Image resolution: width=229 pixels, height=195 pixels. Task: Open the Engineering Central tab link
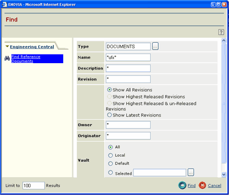click(x=32, y=47)
